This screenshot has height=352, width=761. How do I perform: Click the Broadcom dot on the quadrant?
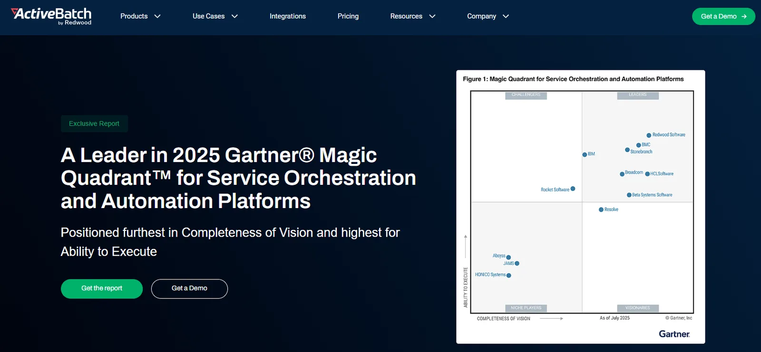622,174
